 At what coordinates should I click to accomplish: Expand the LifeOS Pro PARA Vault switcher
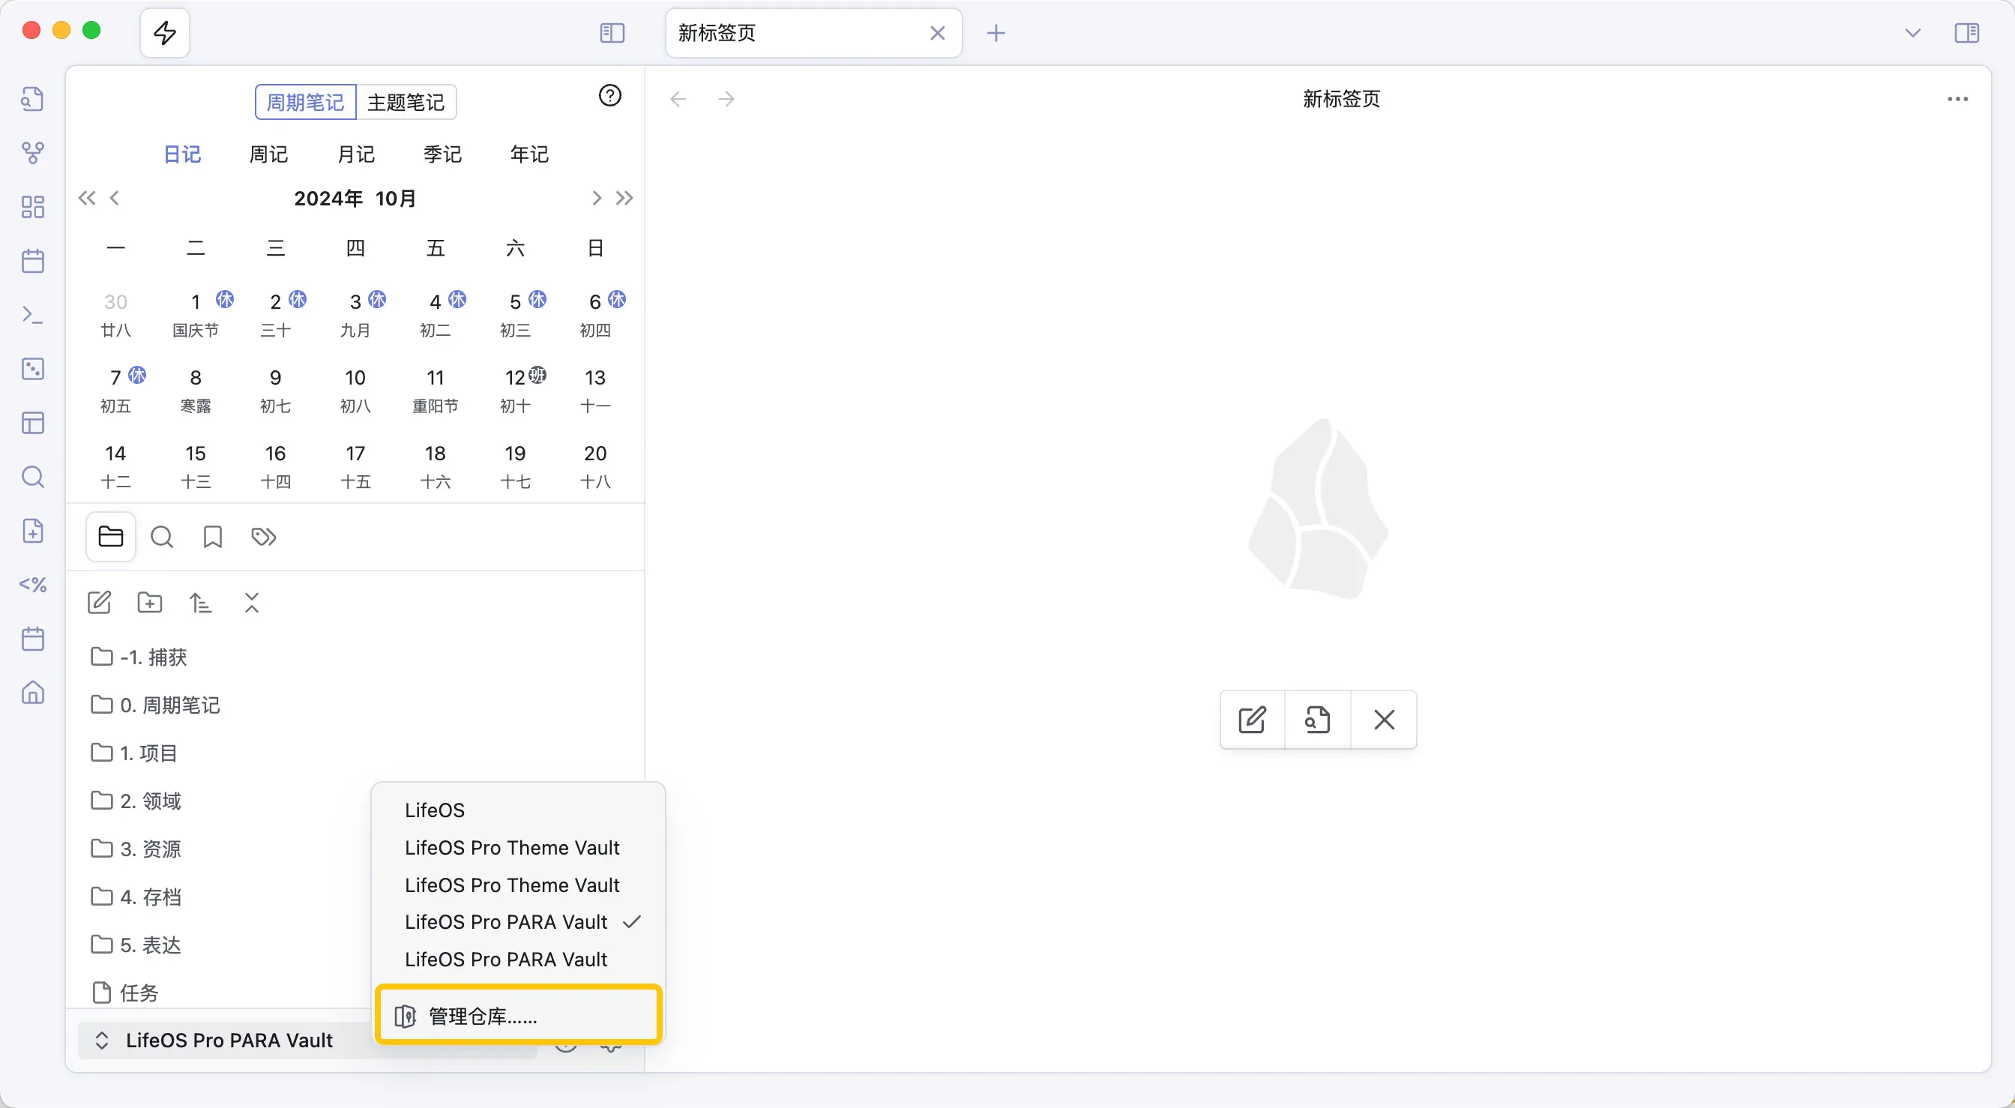(x=227, y=1040)
